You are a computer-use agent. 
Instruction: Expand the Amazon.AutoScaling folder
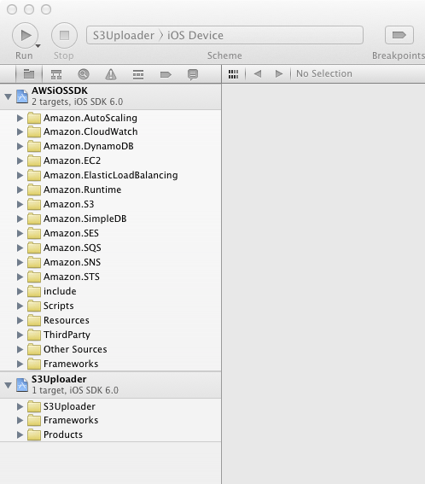coord(20,118)
